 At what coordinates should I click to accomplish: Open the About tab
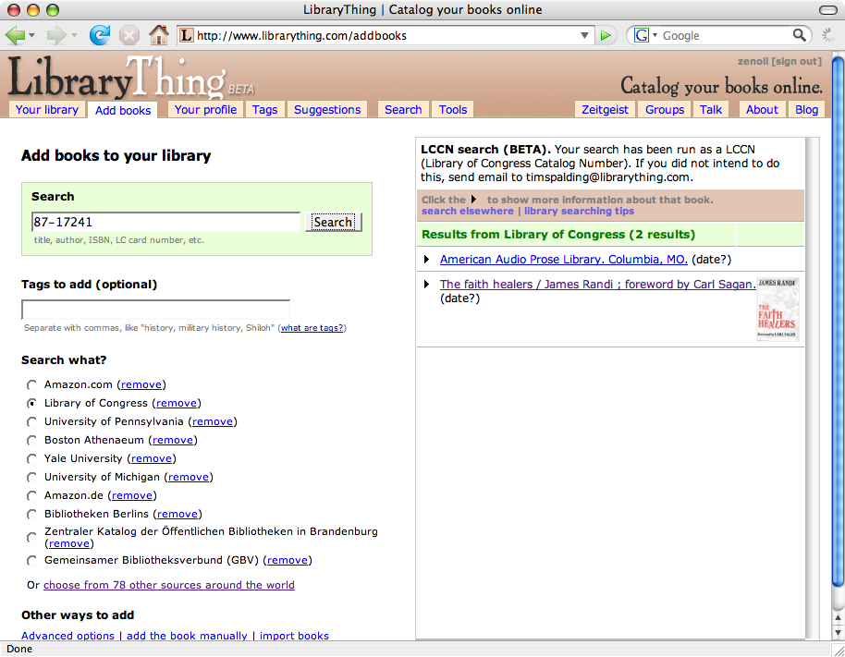pos(762,109)
